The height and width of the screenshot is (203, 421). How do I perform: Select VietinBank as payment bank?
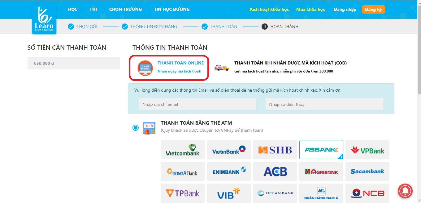[x=229, y=150]
